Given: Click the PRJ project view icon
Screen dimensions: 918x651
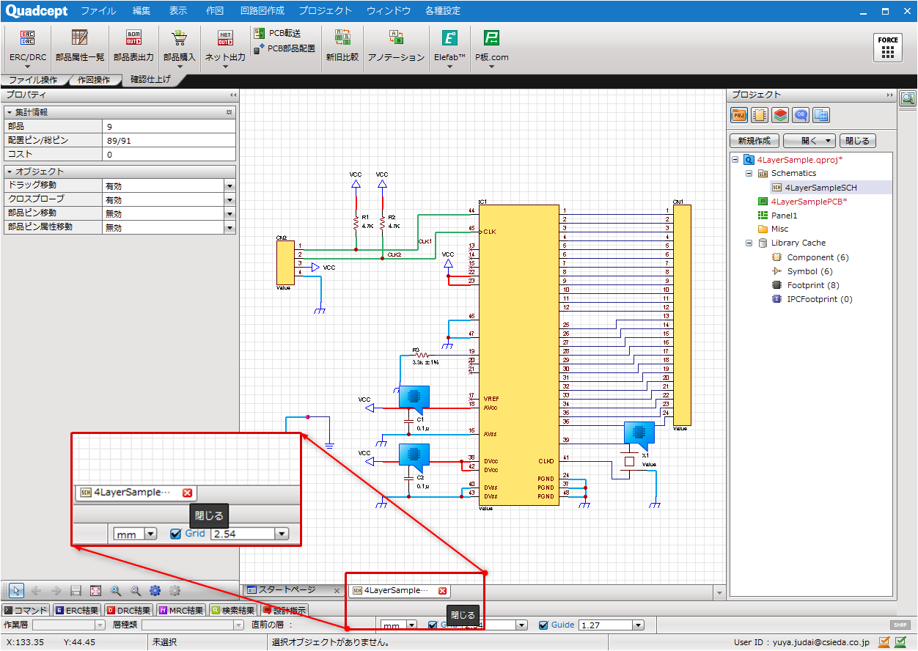Looking at the screenshot, I should click(x=739, y=115).
